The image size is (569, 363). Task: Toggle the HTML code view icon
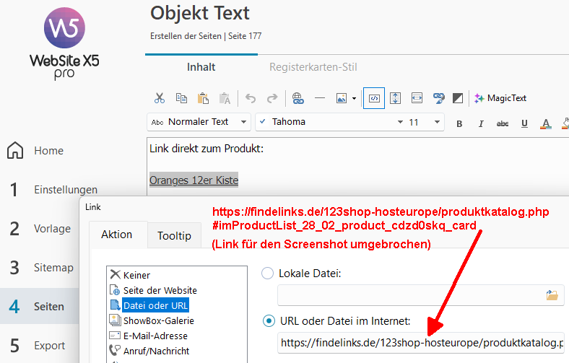pos(373,98)
